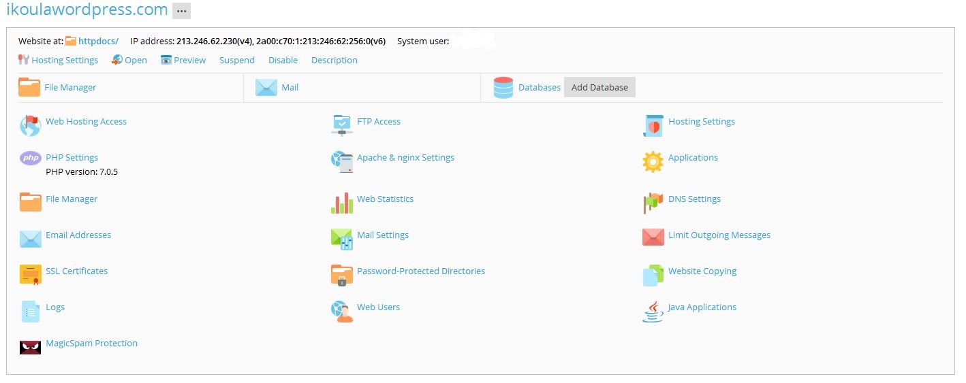Open the File Manager tab in the top bar
Viewport: 966px width, 383px height.
click(x=70, y=87)
